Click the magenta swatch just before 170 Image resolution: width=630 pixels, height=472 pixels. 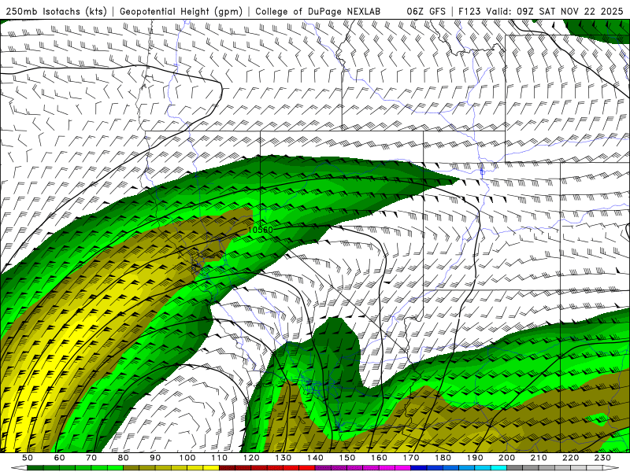pos(402,468)
